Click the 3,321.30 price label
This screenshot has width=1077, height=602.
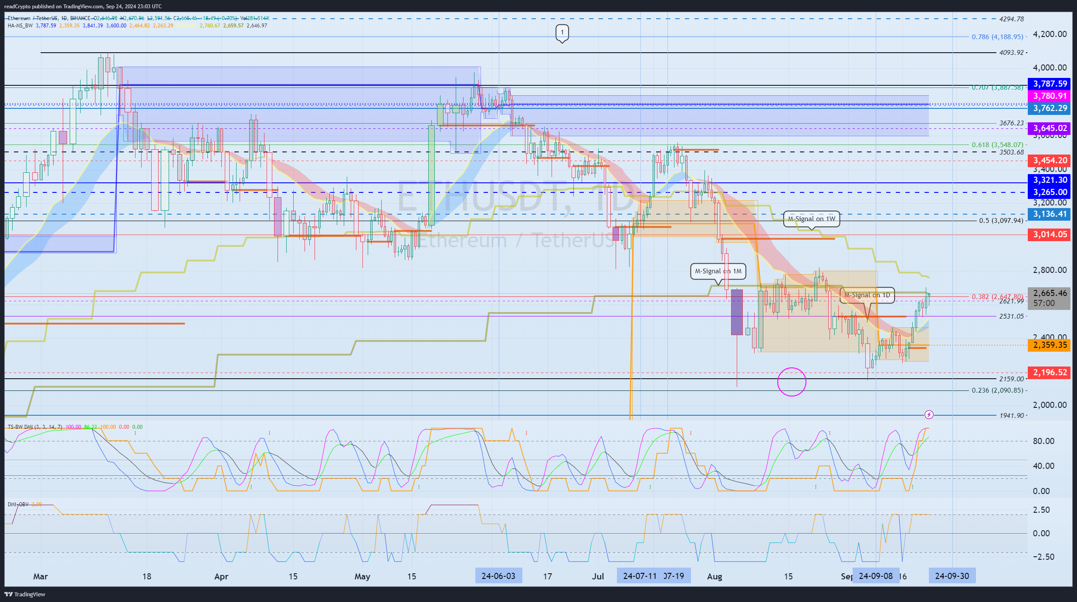click(1050, 180)
